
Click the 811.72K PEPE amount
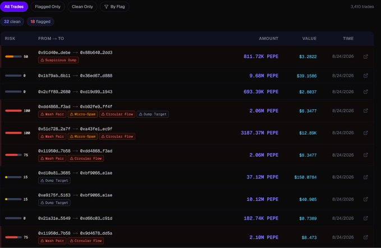click(x=261, y=57)
